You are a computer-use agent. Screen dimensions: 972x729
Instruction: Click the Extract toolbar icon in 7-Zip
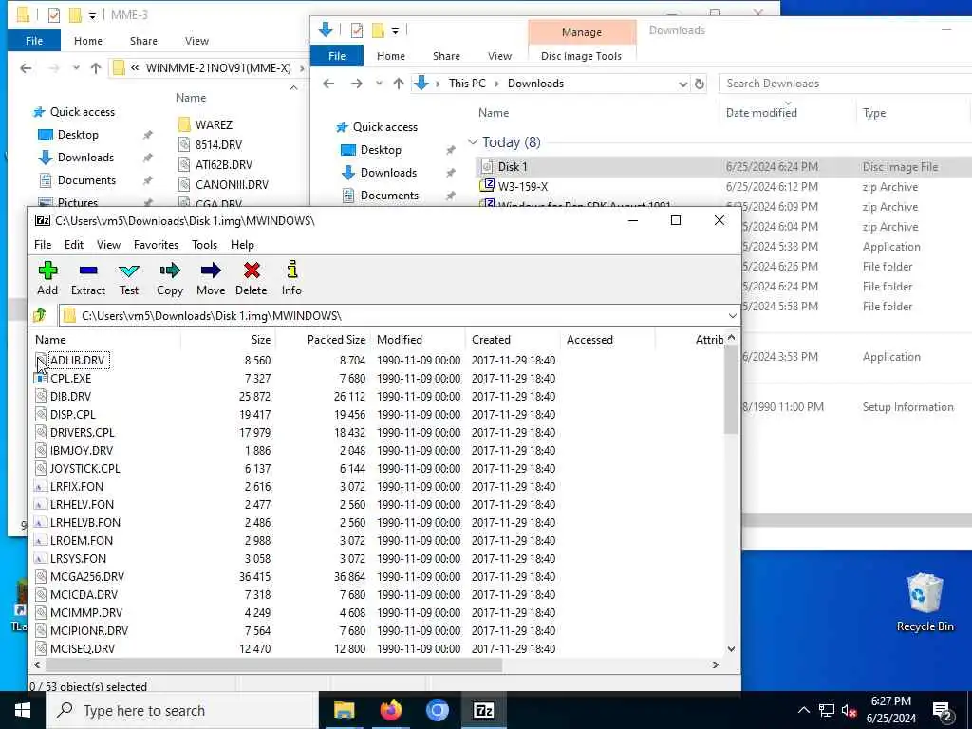88,278
